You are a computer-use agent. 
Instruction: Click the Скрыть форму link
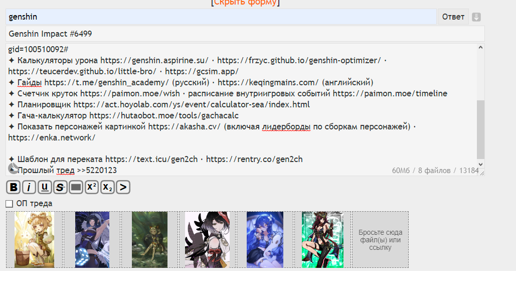[245, 3]
